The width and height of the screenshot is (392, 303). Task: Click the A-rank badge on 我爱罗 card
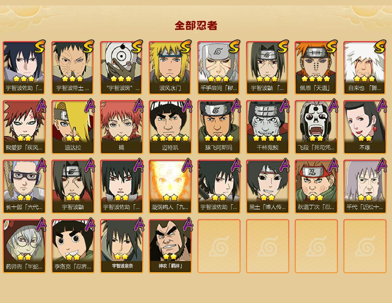coord(41,106)
